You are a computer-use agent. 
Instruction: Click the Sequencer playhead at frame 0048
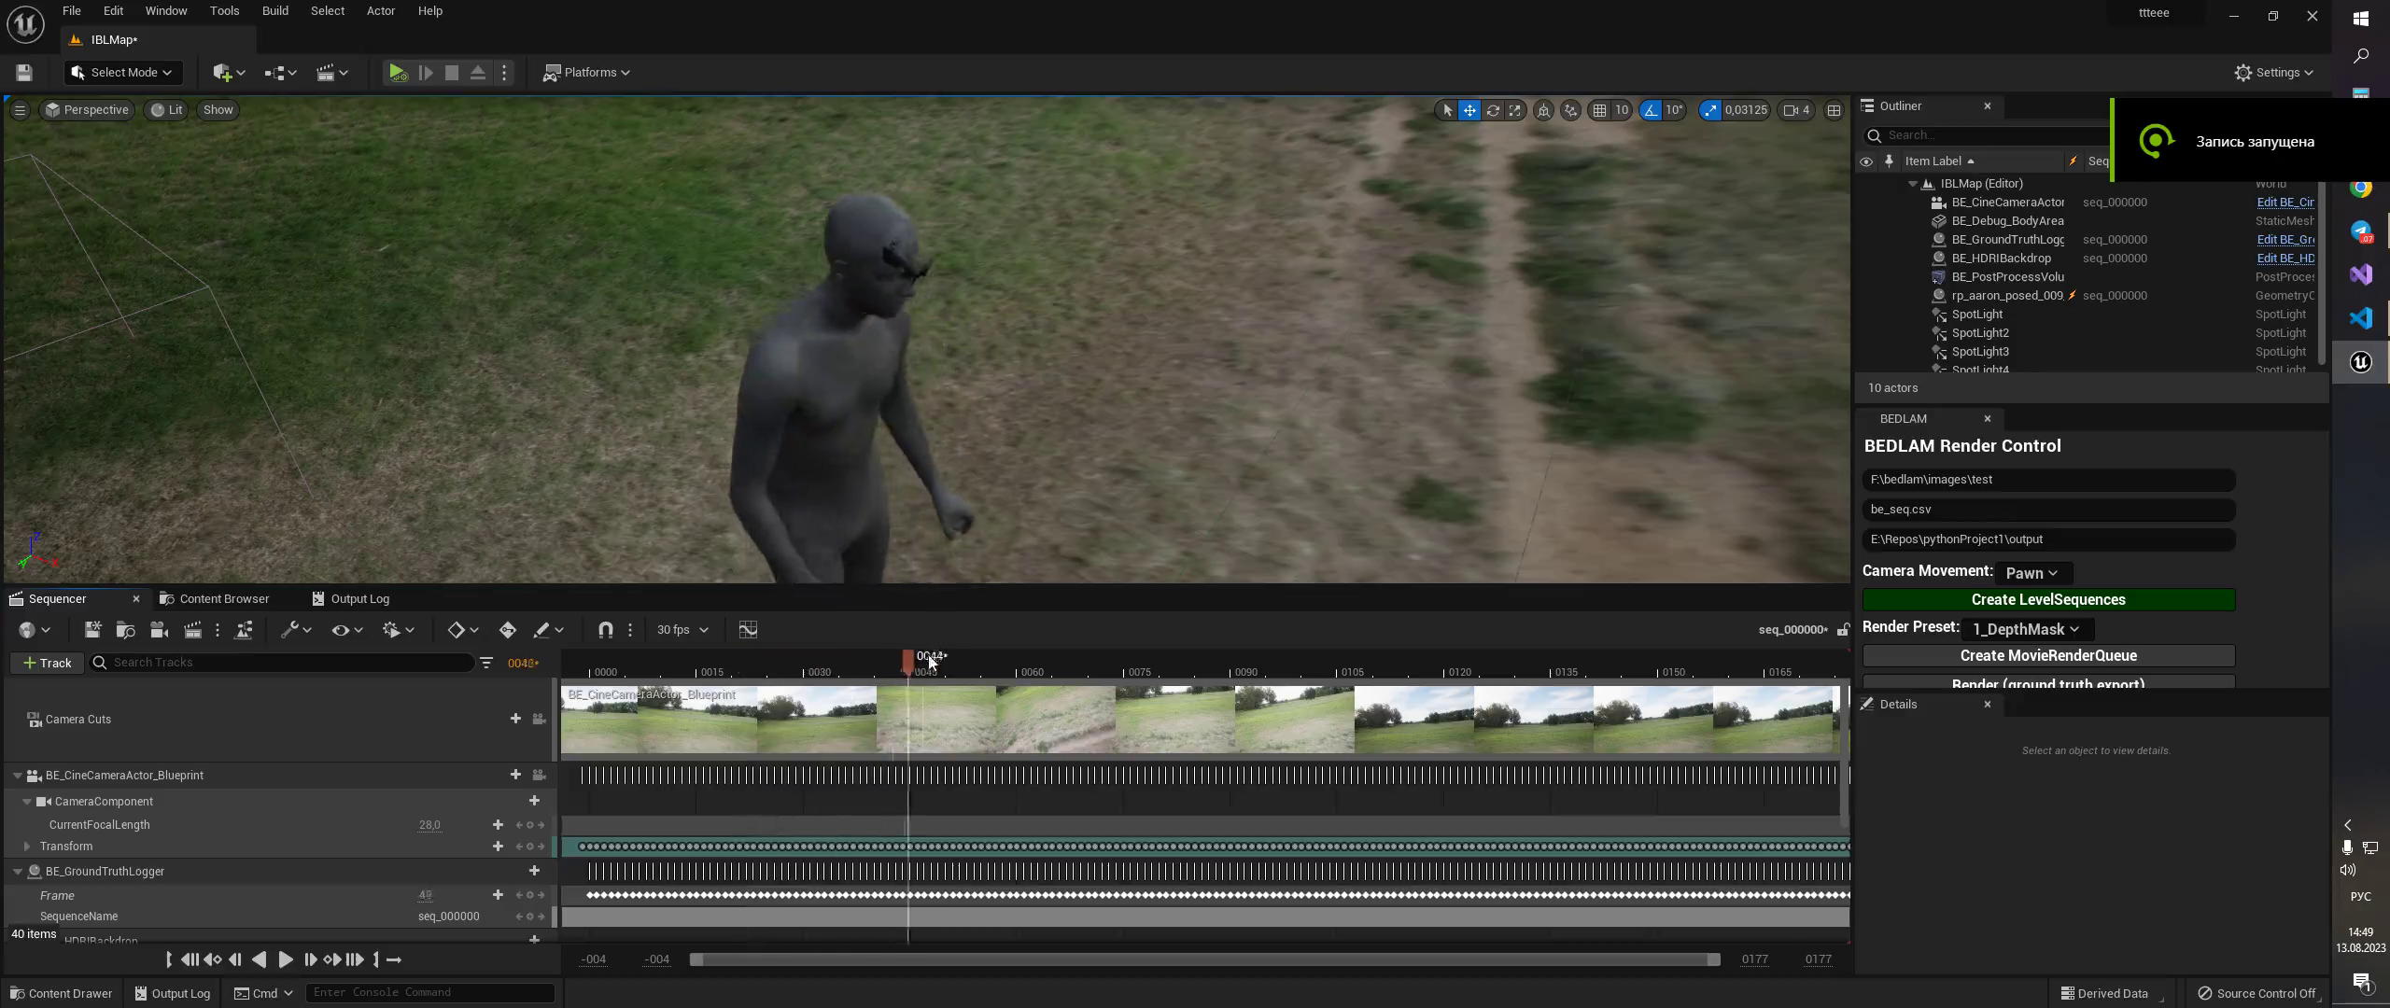pos(907,661)
